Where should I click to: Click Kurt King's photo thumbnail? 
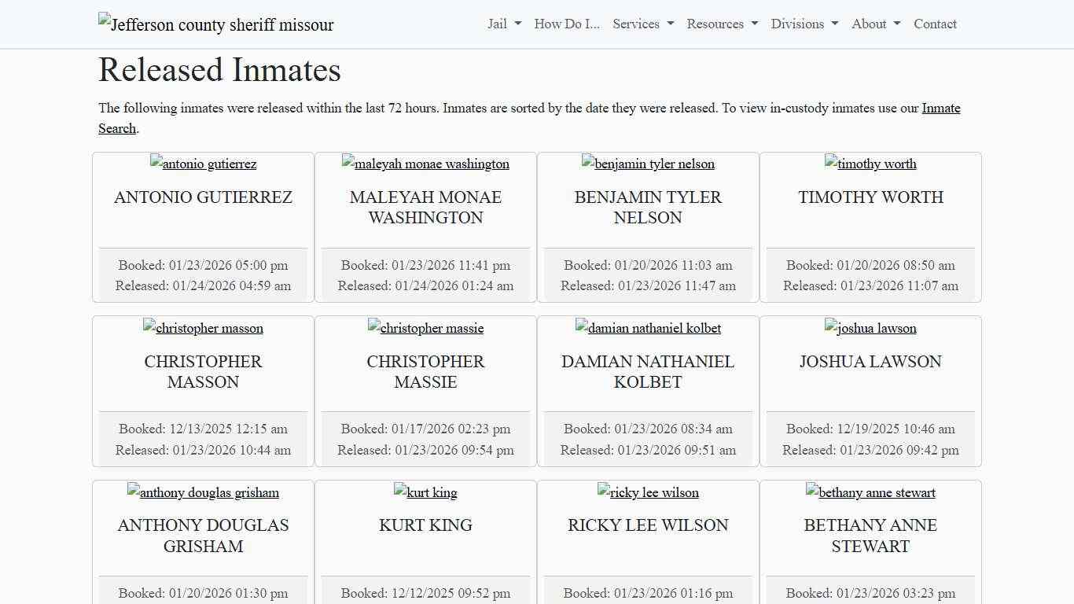[x=425, y=492]
